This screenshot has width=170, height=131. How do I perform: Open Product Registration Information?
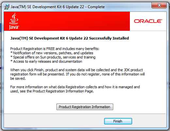click(x=85, y=107)
